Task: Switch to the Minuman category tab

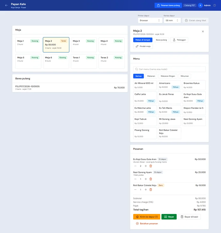Action: click(185, 76)
